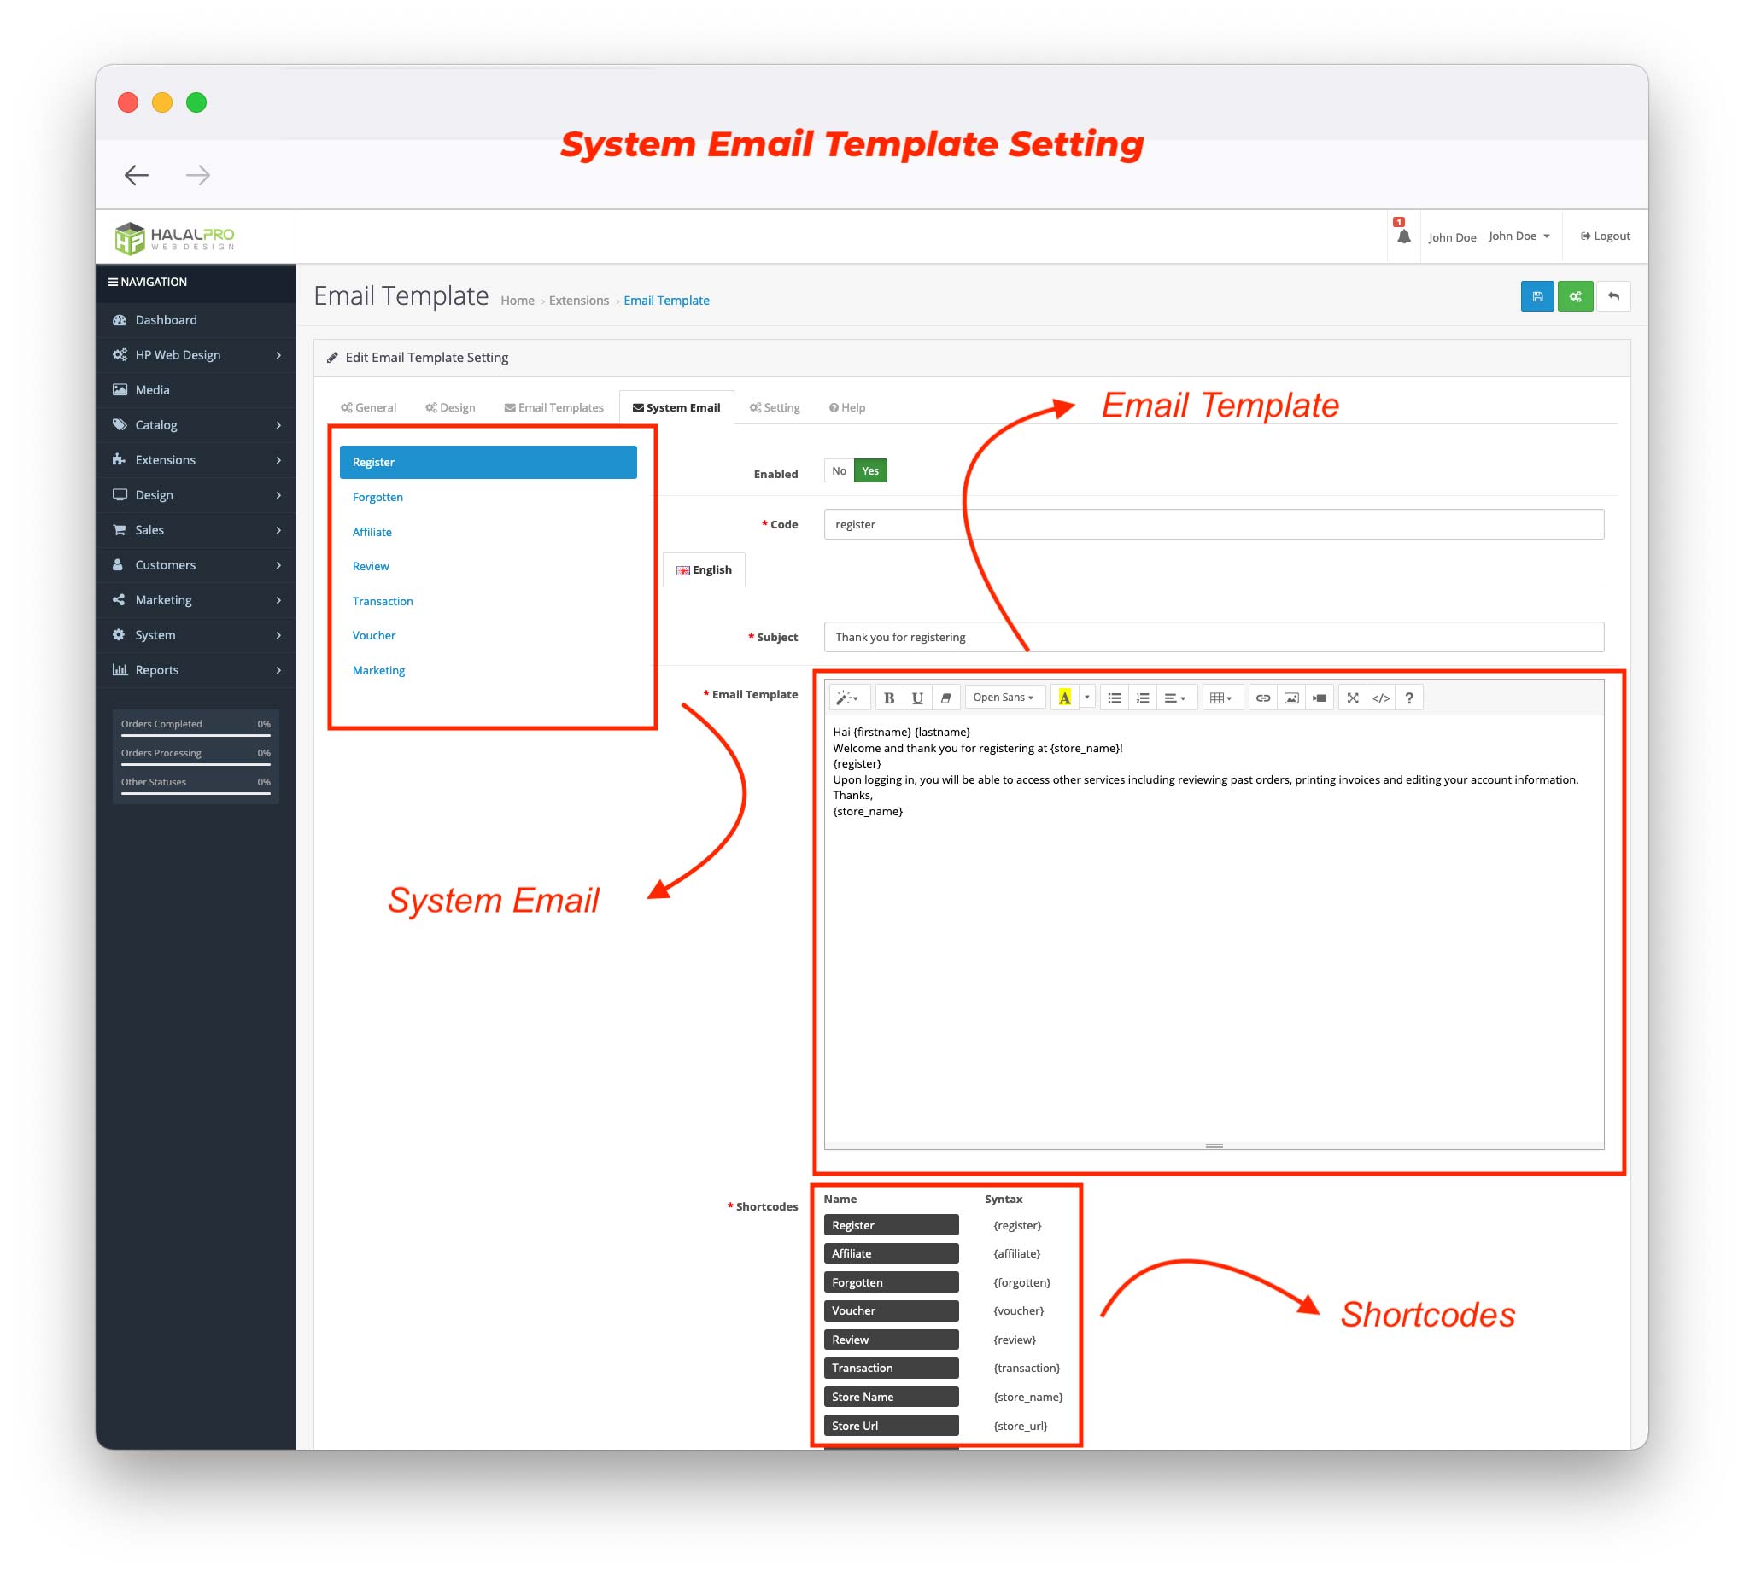
Task: Open editor help question mark
Action: coord(1409,698)
